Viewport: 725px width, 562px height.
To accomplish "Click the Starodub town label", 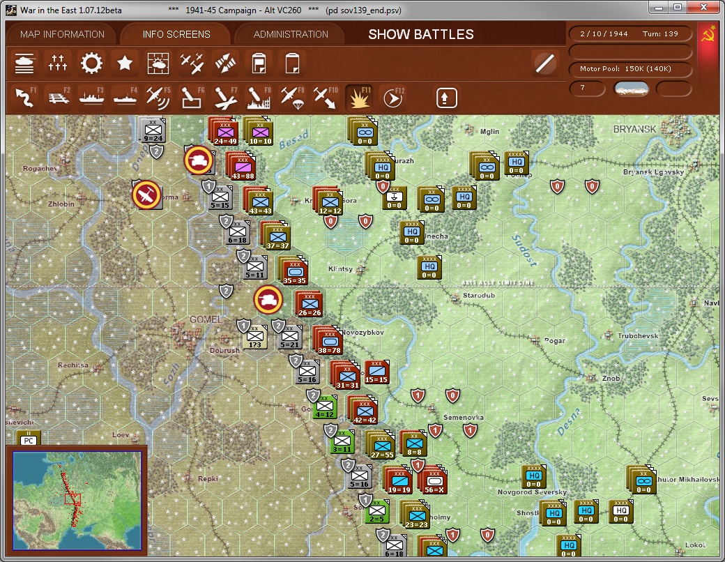I will pos(479,295).
